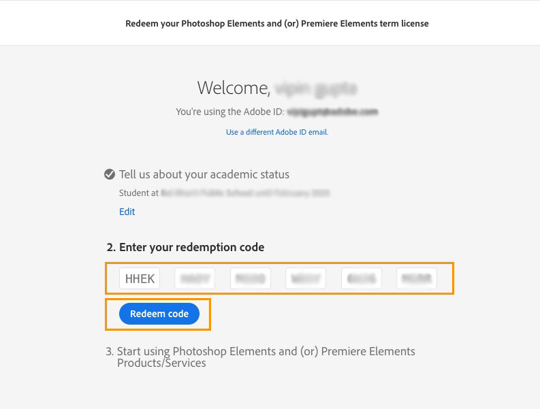The image size is (540, 409).
Task: Focus the first code field containing HHEK
Action: (140, 278)
